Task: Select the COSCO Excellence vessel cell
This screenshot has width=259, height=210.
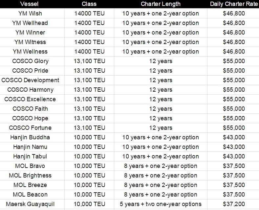Action: (x=30, y=99)
